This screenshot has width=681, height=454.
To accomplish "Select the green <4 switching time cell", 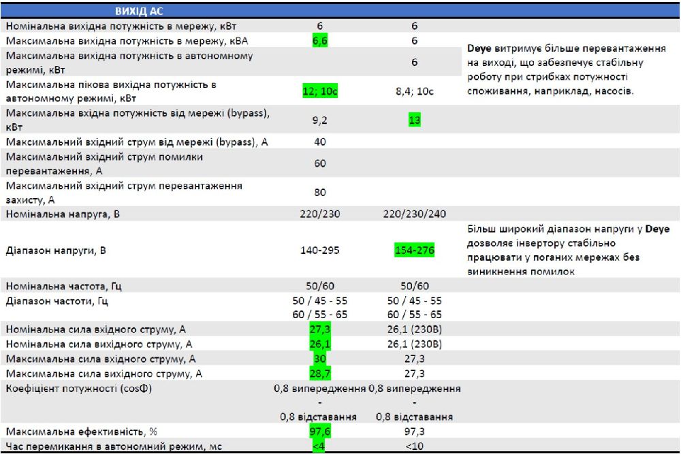I will (x=319, y=447).
